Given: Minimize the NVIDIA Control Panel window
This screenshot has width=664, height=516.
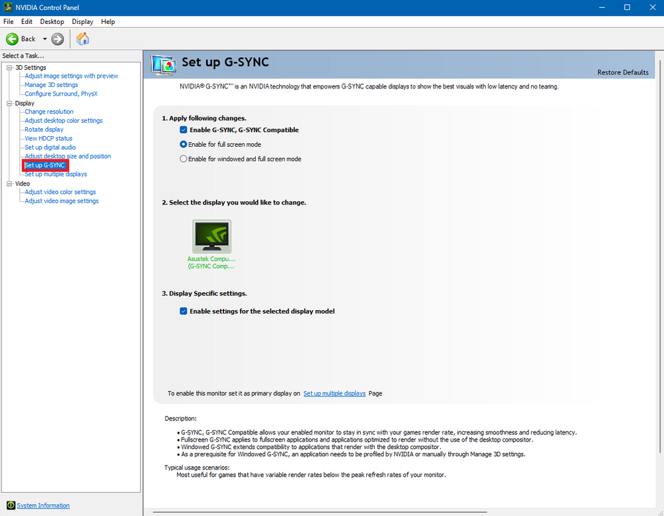Looking at the screenshot, I should tap(602, 7).
